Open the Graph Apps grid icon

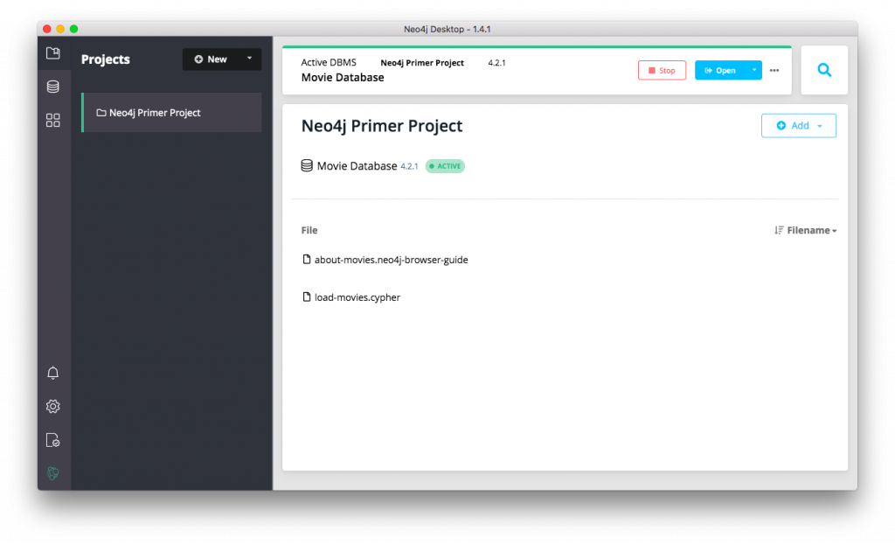pyautogui.click(x=53, y=120)
